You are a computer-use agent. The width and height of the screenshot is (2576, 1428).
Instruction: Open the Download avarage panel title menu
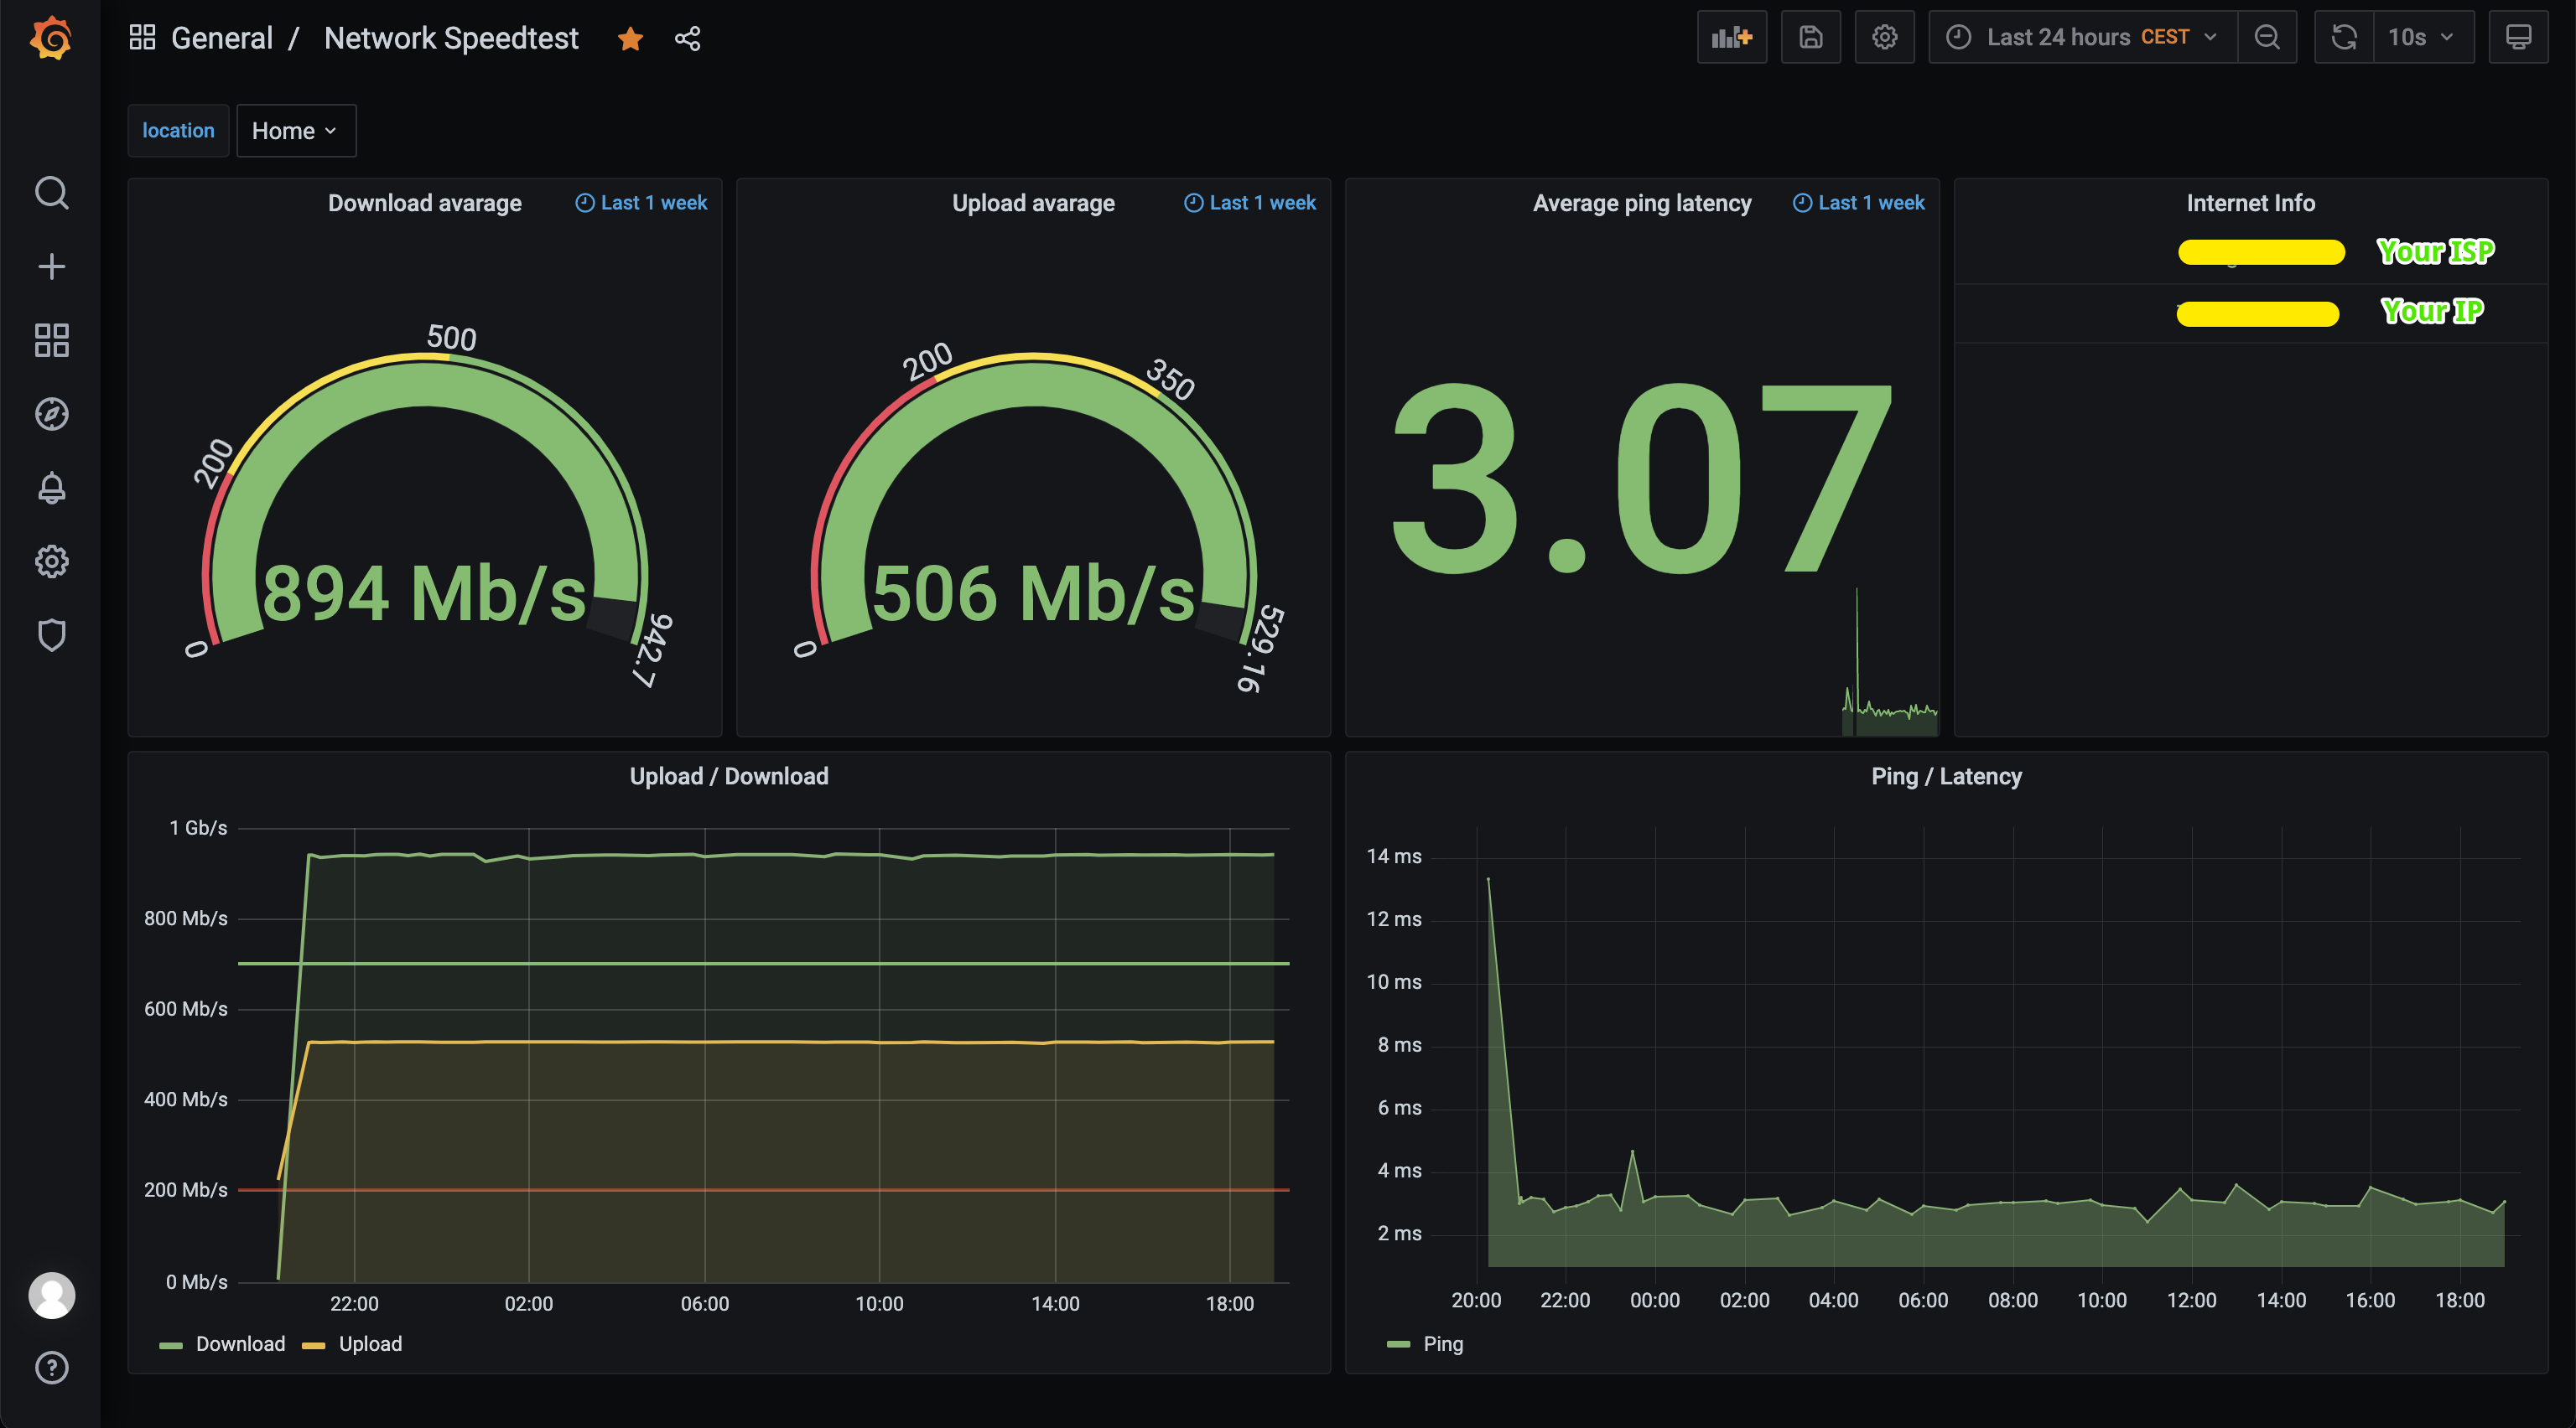click(424, 203)
